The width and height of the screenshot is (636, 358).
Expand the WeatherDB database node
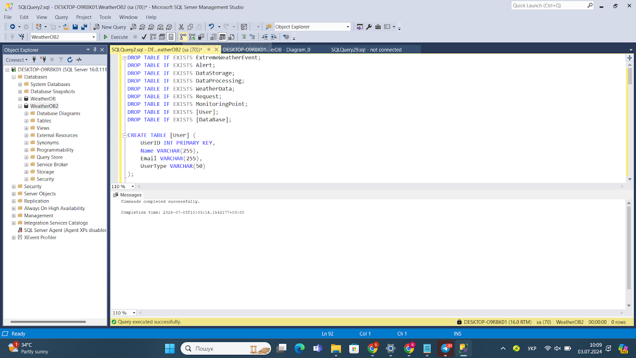pyautogui.click(x=20, y=99)
